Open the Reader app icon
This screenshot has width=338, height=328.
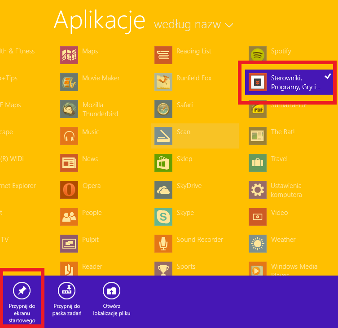click(x=69, y=268)
